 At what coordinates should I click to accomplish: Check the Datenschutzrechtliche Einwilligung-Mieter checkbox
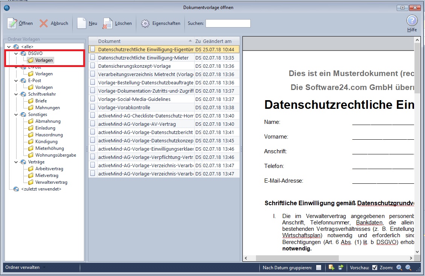coord(93,58)
